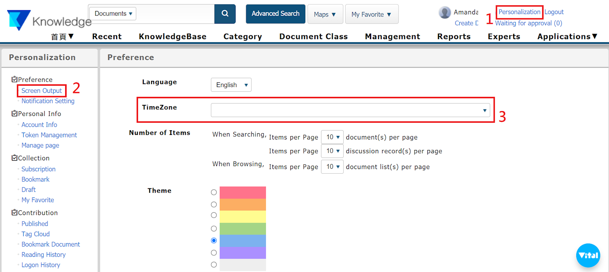Collapse the Personal Info section icon
Viewport: 609px width, 272px height.
14,114
